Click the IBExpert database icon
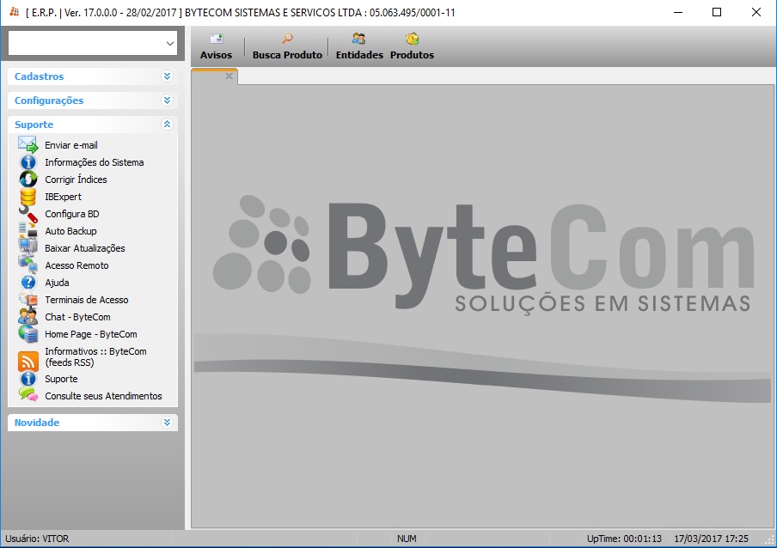 pyautogui.click(x=28, y=197)
